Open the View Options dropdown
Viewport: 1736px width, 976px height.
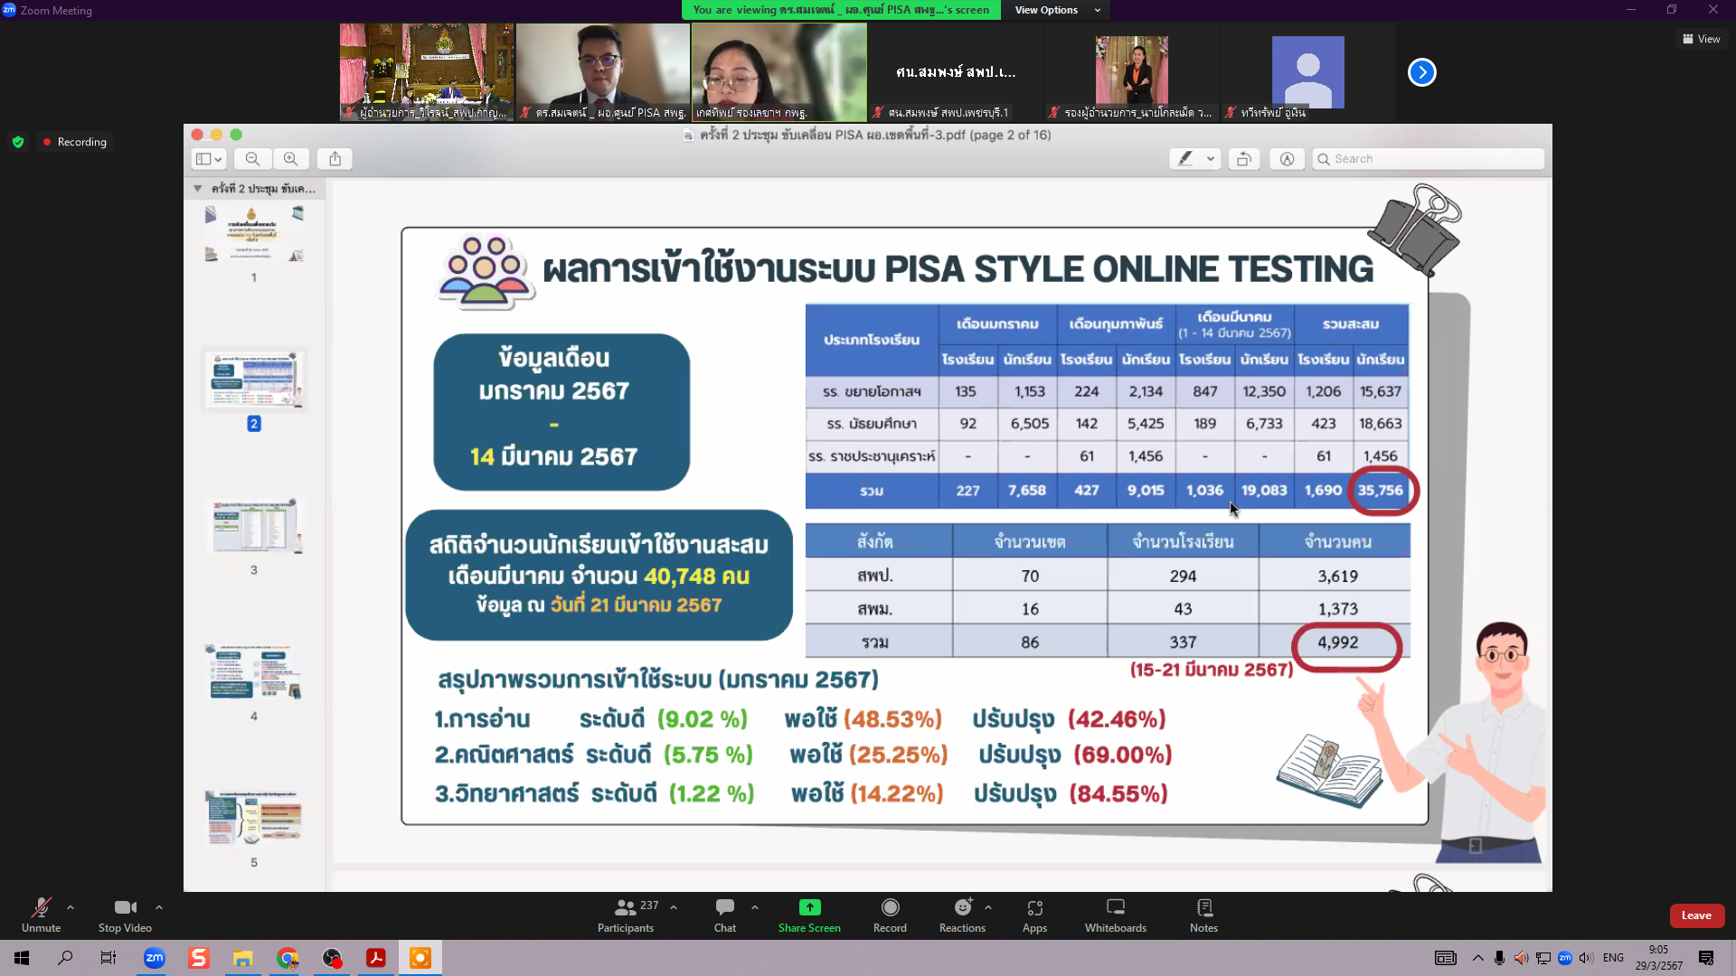point(1057,10)
